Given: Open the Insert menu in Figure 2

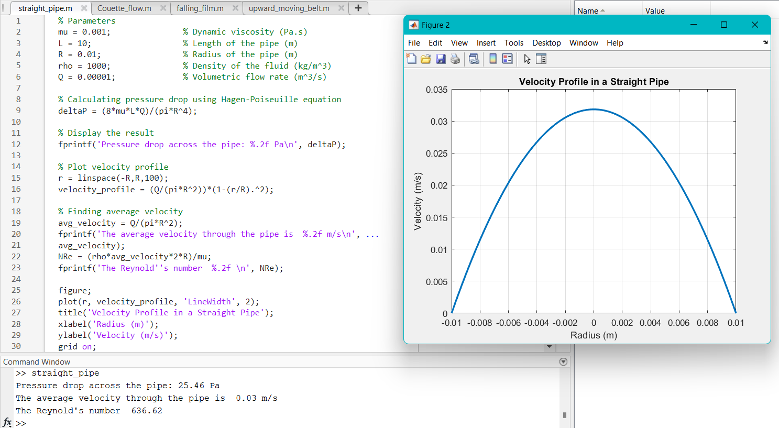Looking at the screenshot, I should (486, 43).
